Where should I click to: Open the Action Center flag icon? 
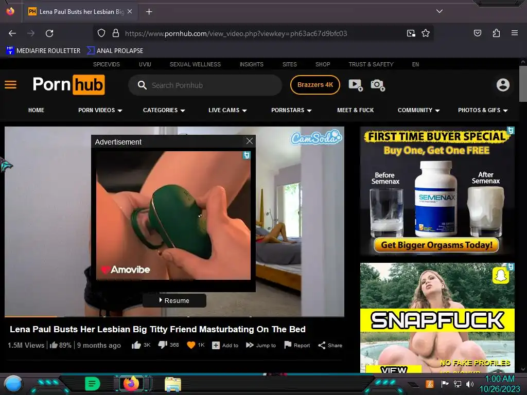[x=445, y=384]
